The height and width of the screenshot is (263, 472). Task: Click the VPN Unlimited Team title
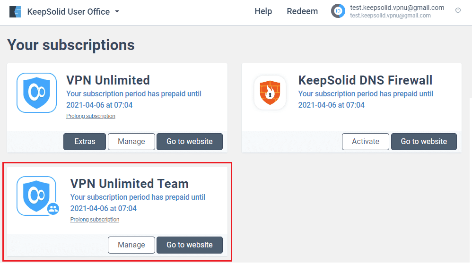tap(130, 184)
